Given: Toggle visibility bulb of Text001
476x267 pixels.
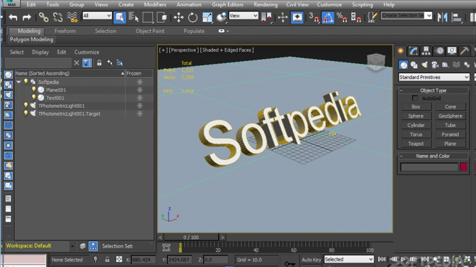Looking at the screenshot, I should (34, 97).
